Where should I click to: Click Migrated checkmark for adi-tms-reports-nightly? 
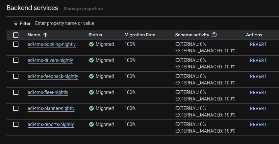point(91,124)
